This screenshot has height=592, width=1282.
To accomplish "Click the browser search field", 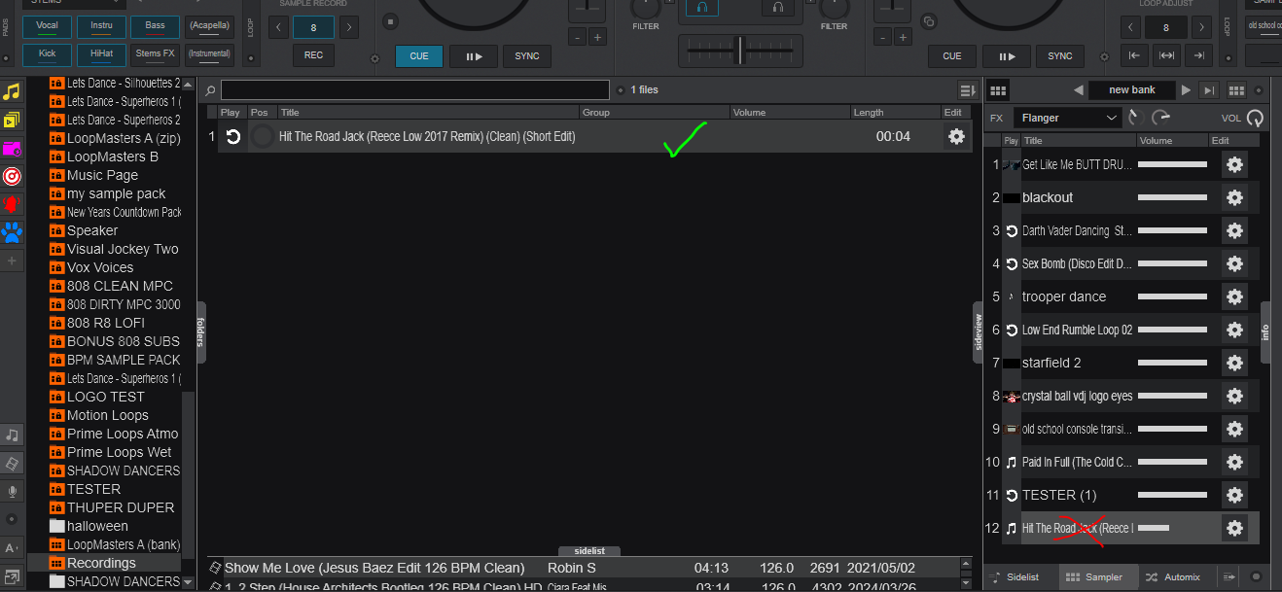I will pyautogui.click(x=415, y=88).
